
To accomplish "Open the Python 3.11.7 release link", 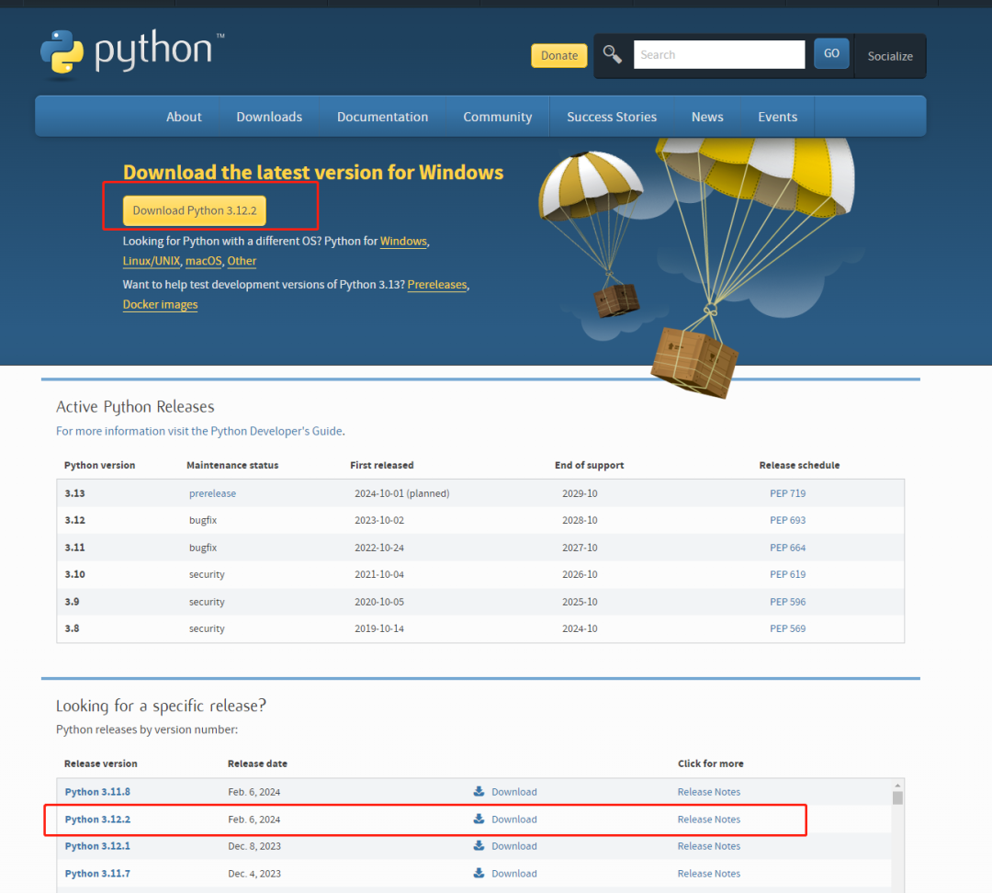I will 97,874.
